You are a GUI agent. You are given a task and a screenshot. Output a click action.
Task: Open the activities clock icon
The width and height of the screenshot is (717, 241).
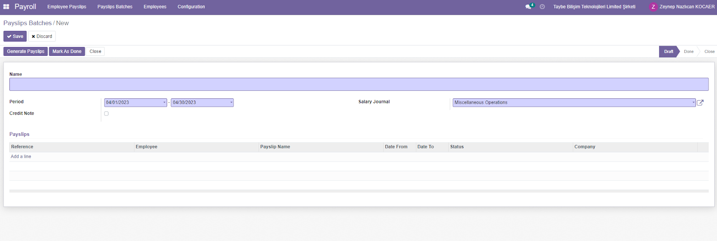click(x=542, y=7)
